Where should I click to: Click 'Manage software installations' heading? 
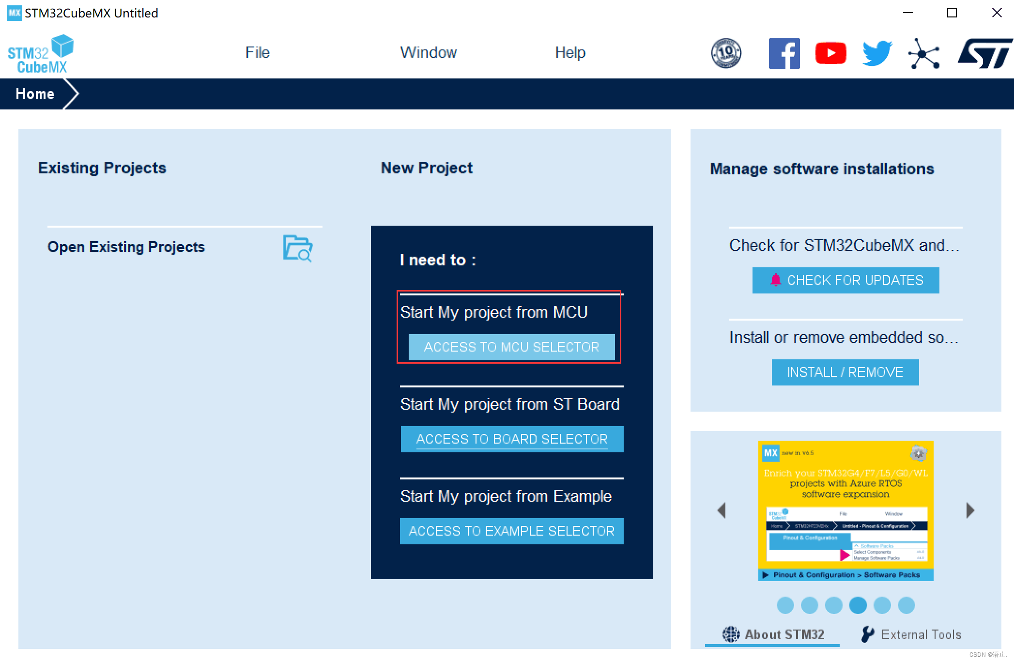click(x=822, y=169)
